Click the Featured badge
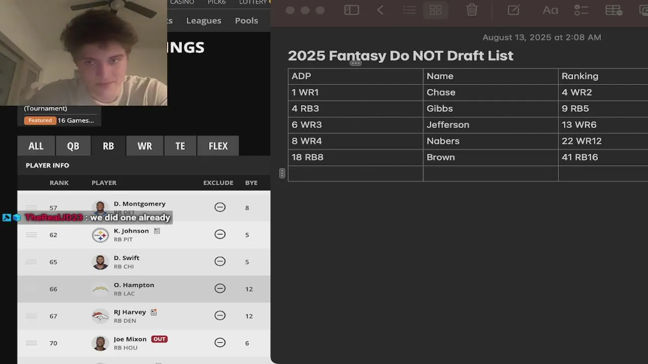The image size is (648, 364). (x=40, y=120)
